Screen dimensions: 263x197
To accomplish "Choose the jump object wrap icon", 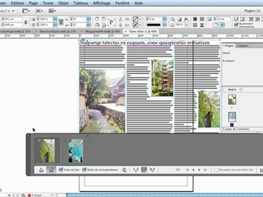I will 202,25.
